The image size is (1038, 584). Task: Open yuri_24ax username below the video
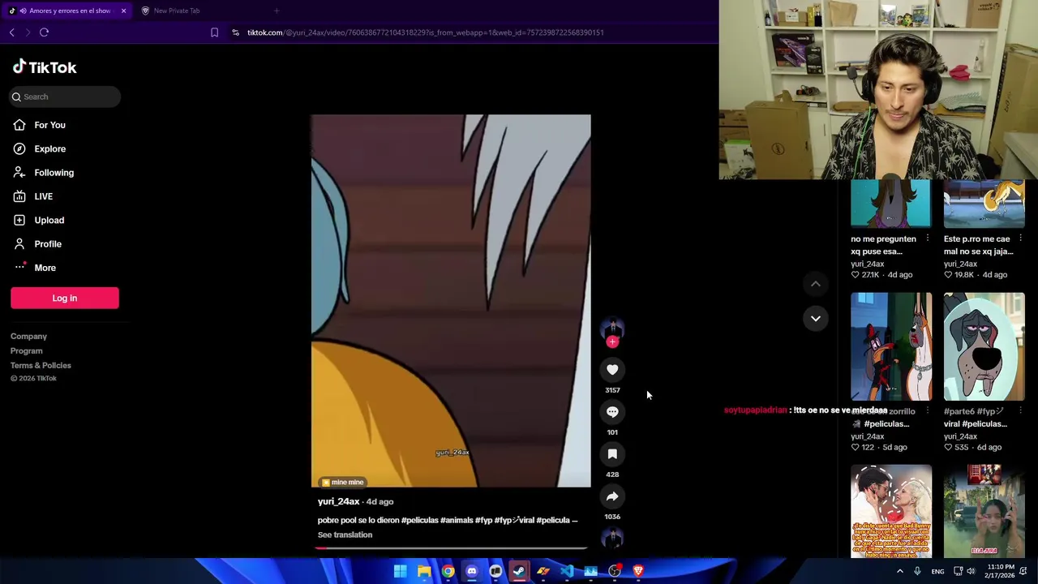click(338, 502)
